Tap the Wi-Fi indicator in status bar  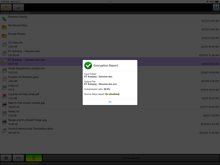coord(207,2)
